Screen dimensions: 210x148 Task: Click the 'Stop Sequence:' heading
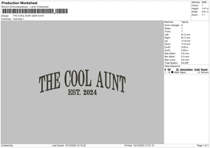pos(173,66)
